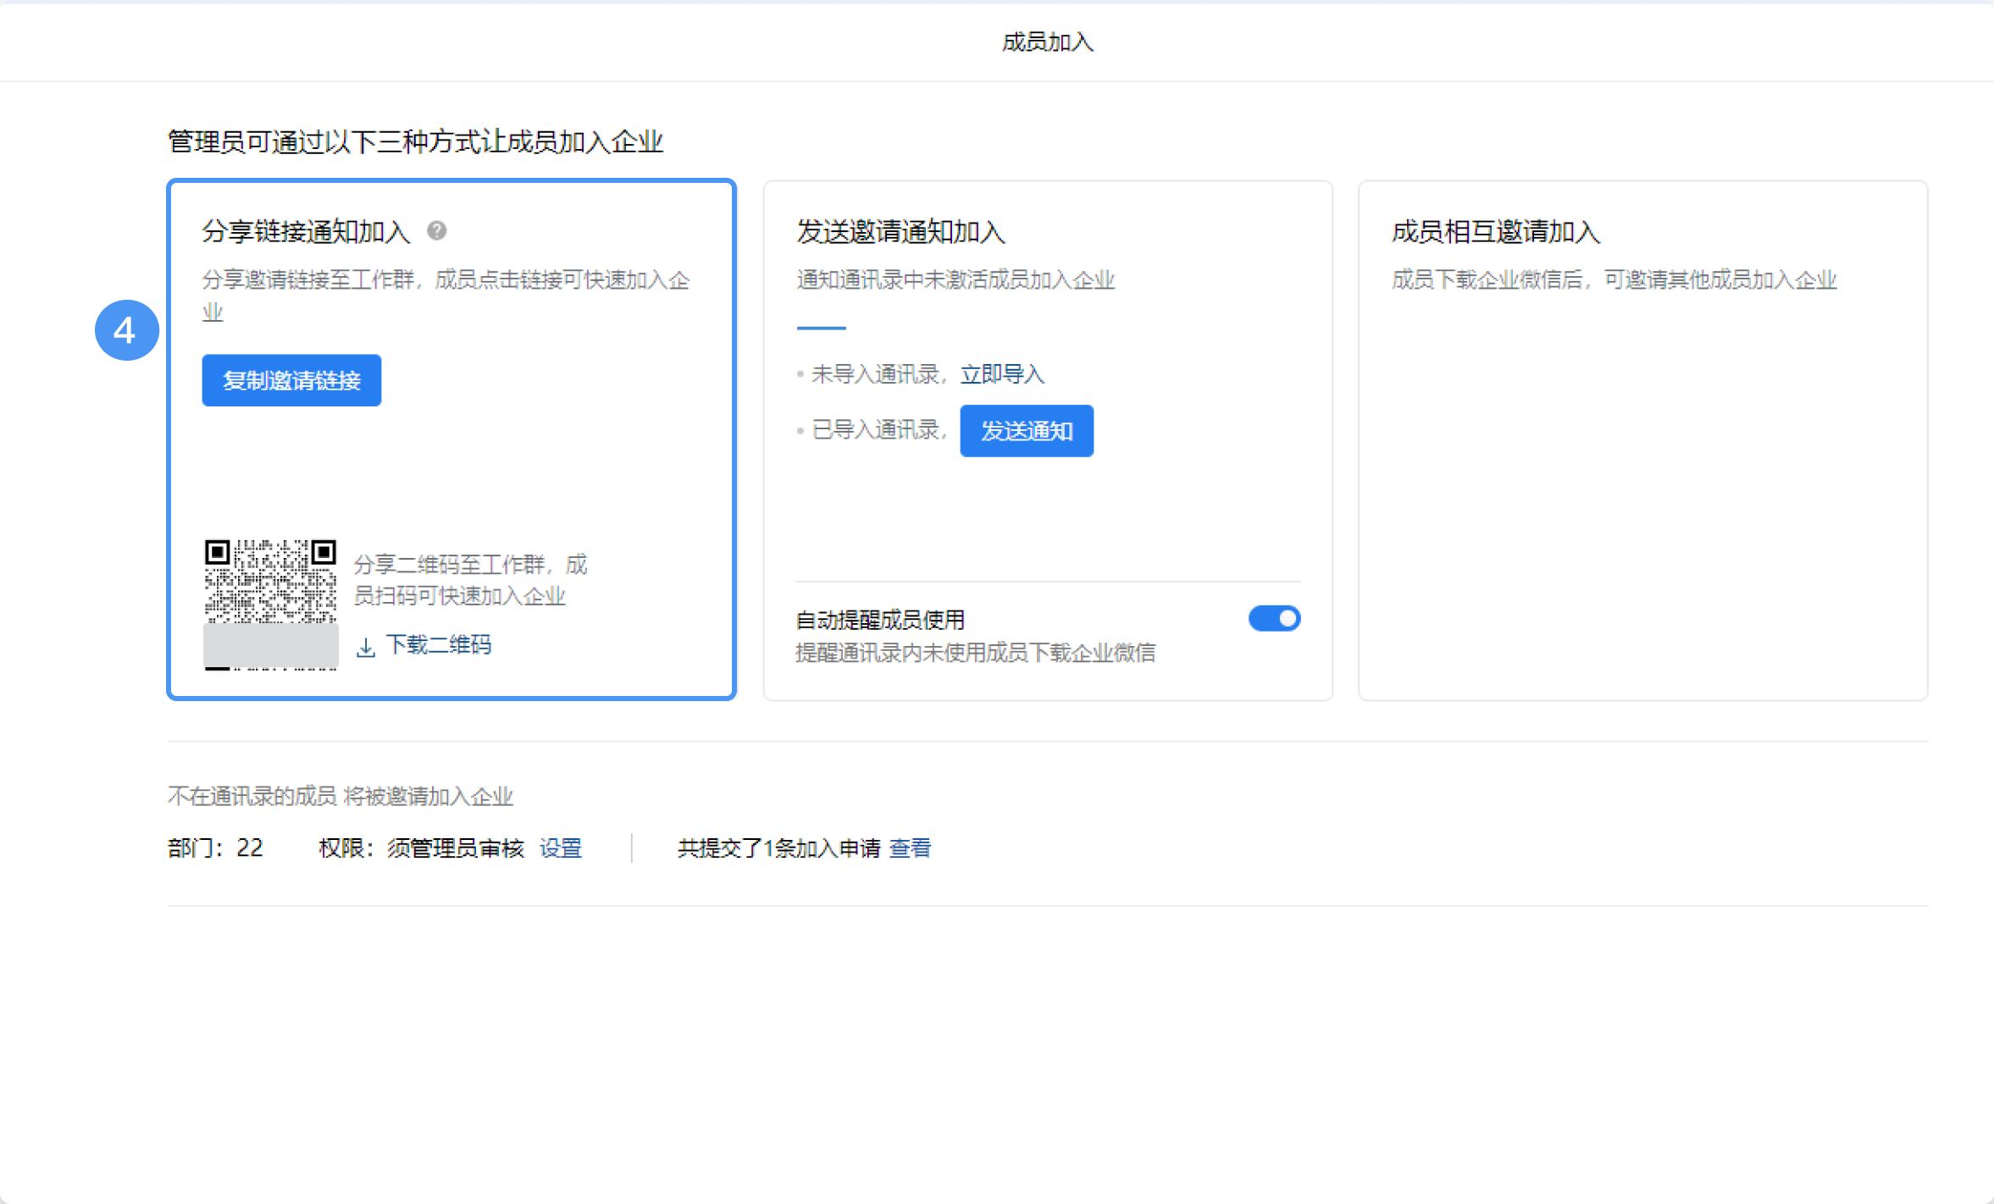1994x1204 pixels.
Task: Click the 权限: 须管理员审核 text
Action: (421, 848)
